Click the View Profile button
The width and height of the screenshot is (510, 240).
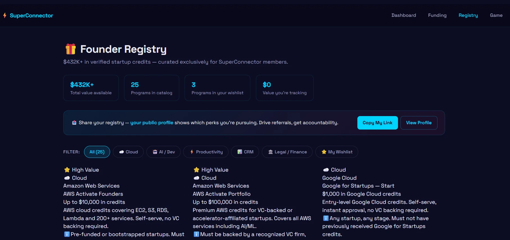[419, 123]
